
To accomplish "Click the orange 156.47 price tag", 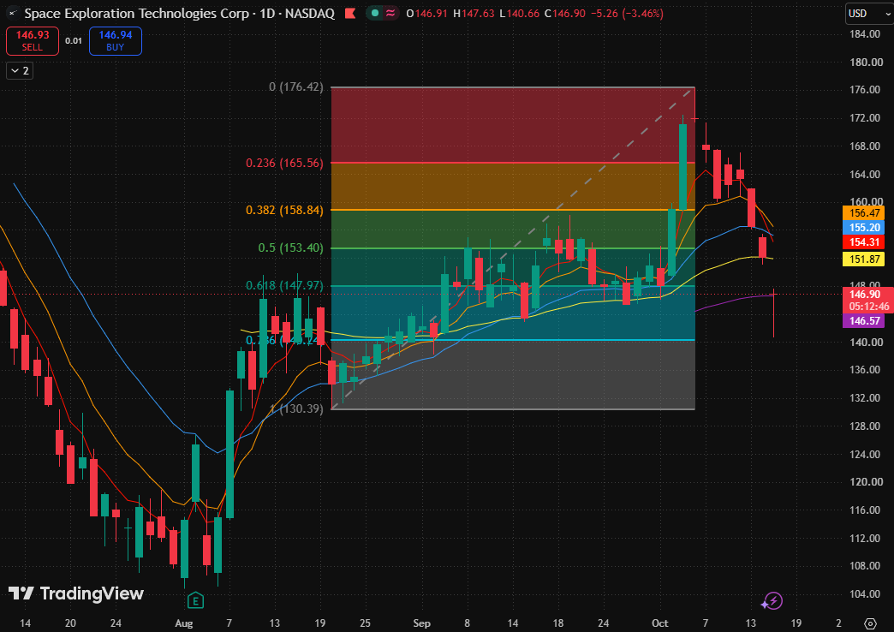I will (x=864, y=212).
